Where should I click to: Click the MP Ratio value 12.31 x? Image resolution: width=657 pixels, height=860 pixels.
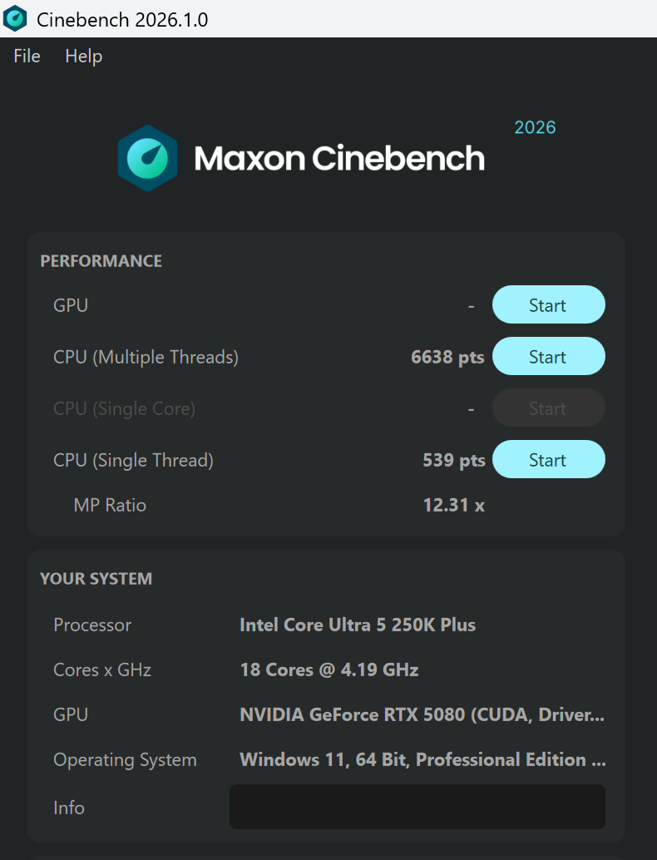click(x=453, y=505)
